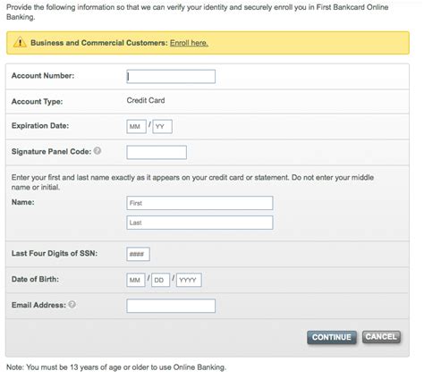Viewport: 424px width, 379px height.
Task: Click the Last name field
Action: (199, 223)
